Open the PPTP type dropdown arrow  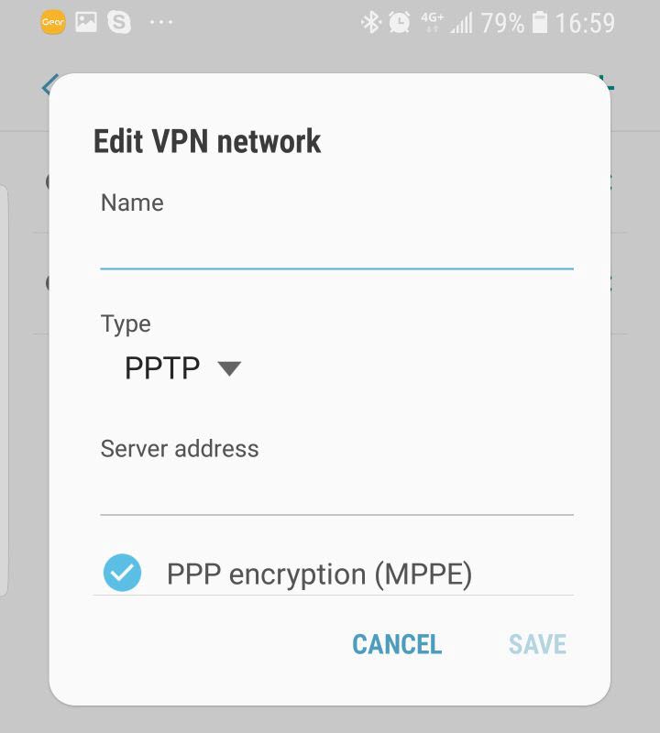[229, 368]
